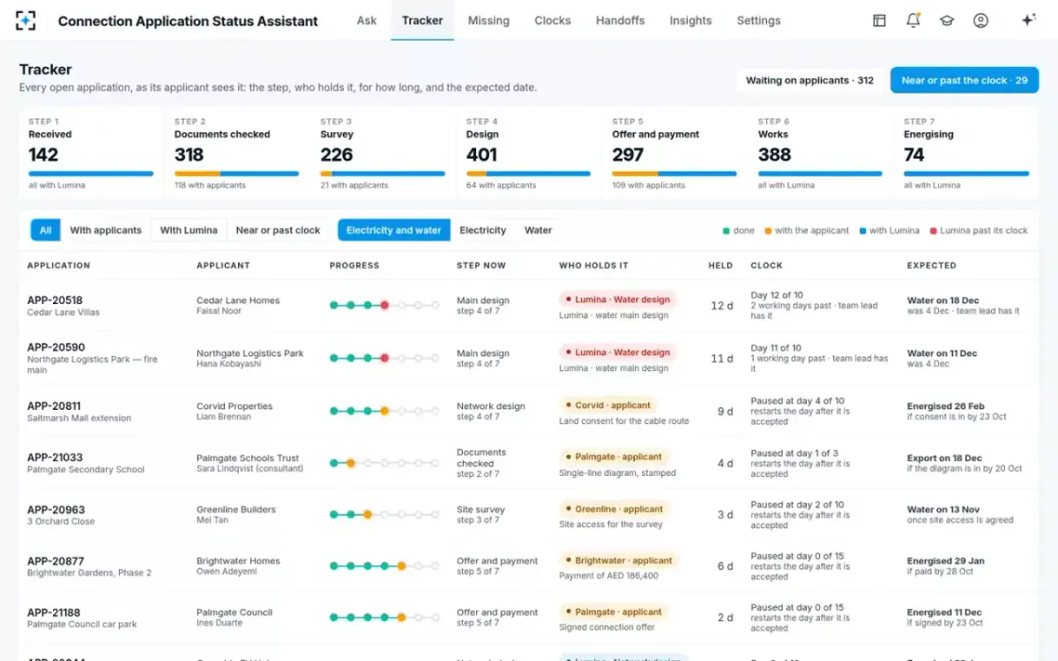Screen dimensions: 1058x661
Task: Select the Step 3 Survey card
Action: (383, 152)
